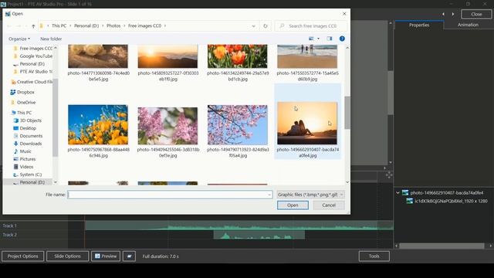Go to next slide arrow

tap(453, 14)
